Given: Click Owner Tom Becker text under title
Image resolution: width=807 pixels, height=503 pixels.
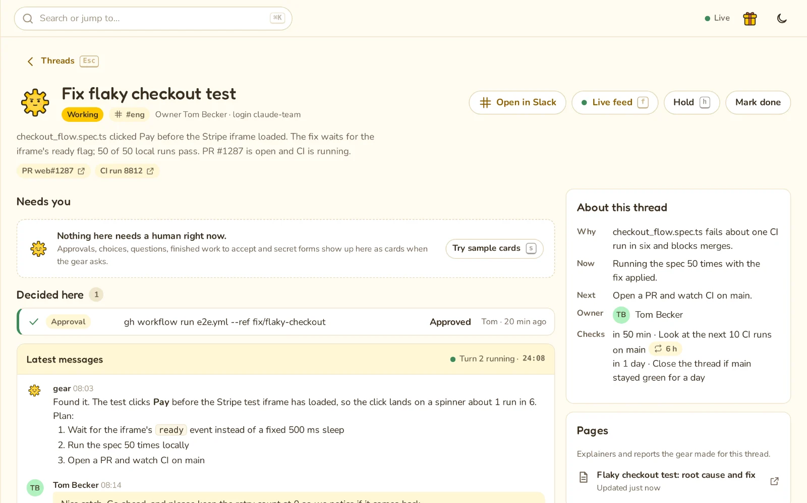Looking at the screenshot, I should (x=191, y=115).
